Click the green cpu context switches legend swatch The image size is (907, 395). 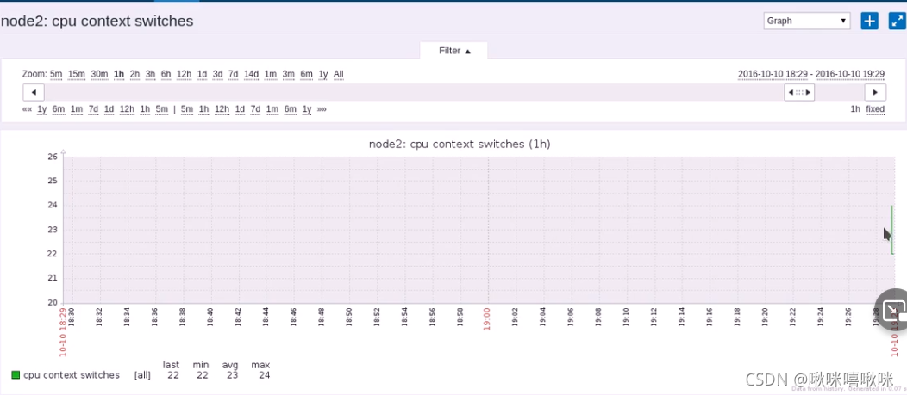point(16,375)
